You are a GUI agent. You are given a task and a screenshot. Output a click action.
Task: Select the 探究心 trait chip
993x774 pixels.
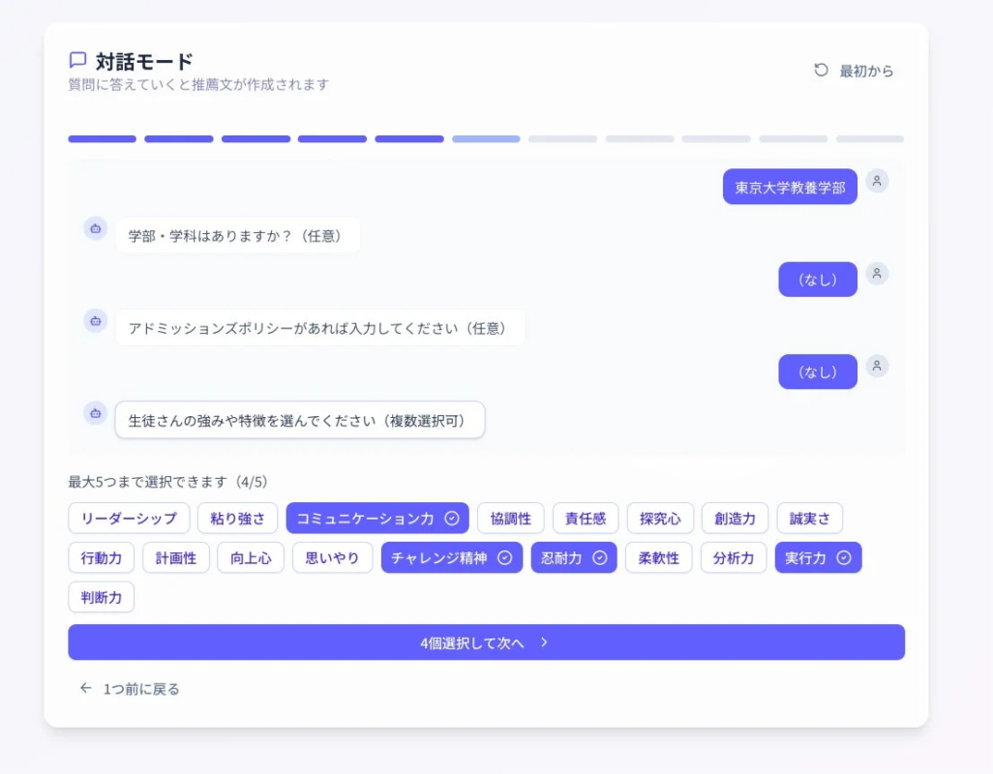pos(659,518)
